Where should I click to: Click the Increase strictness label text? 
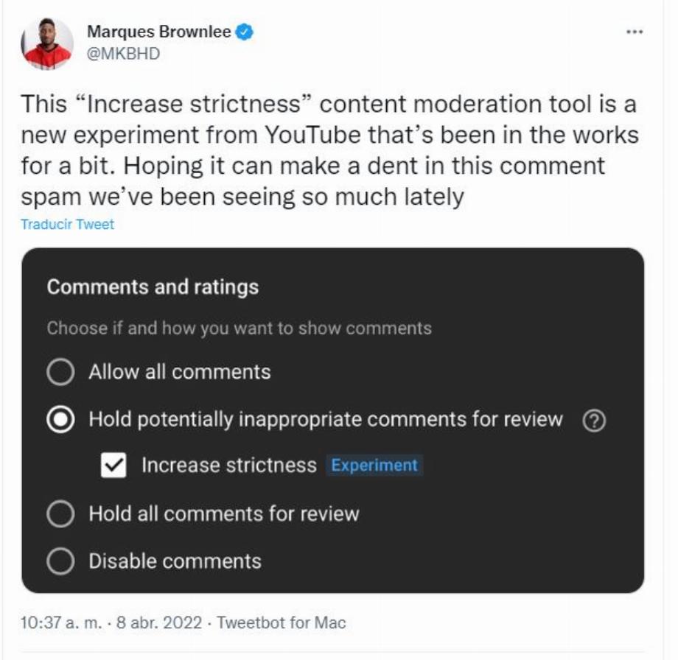229,465
